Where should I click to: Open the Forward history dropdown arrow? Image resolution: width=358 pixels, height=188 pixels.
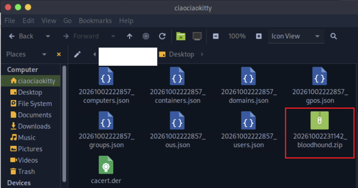point(113,36)
